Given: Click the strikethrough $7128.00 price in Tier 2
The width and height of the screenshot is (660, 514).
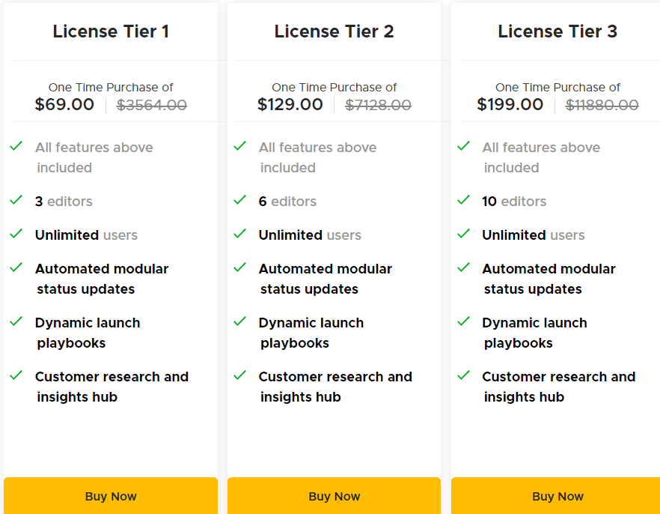Looking at the screenshot, I should tap(378, 105).
